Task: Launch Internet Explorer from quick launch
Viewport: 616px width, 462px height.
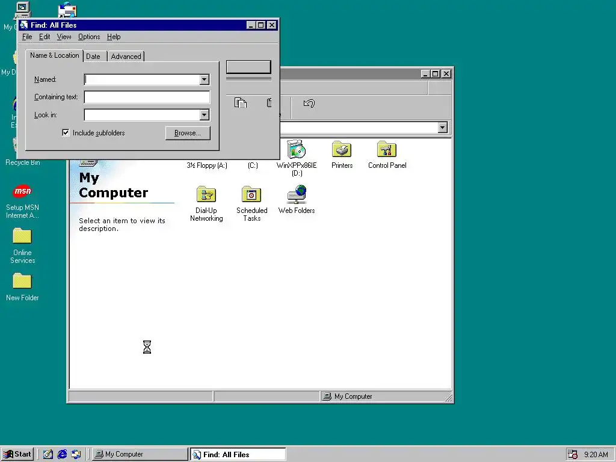Action: click(62, 454)
